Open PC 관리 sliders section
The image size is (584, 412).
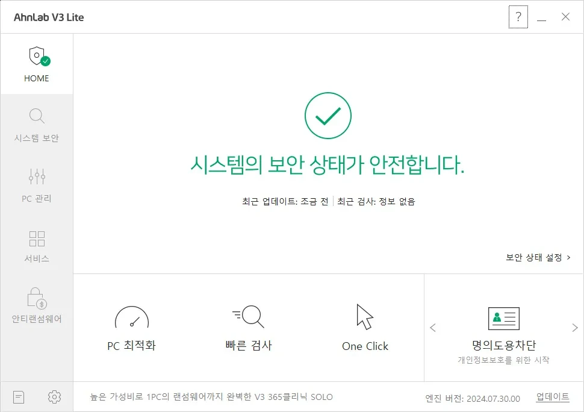click(37, 186)
